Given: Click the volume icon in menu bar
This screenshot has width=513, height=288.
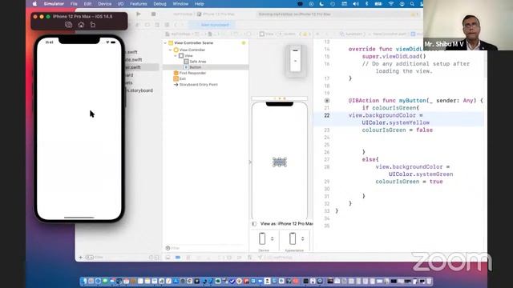Looking at the screenshot, I should point(356,4).
